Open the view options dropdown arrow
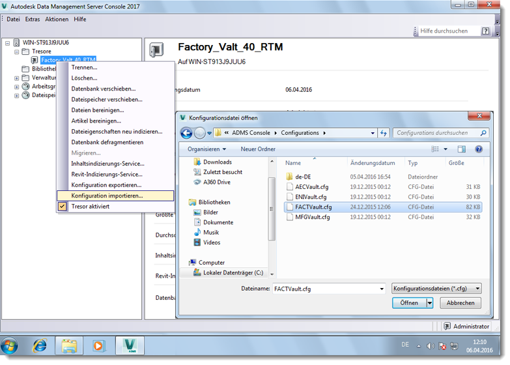Image resolution: width=510 pixels, height=365 pixels. click(x=446, y=149)
